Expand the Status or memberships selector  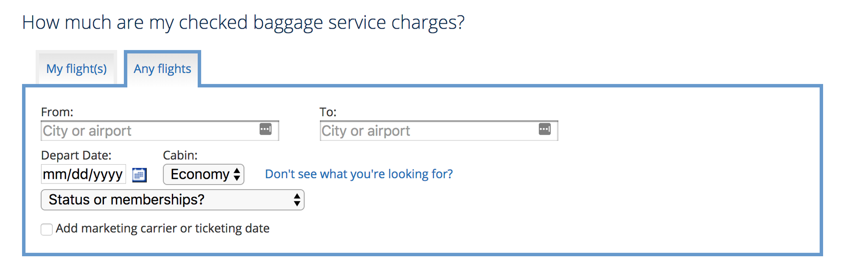pyautogui.click(x=172, y=200)
